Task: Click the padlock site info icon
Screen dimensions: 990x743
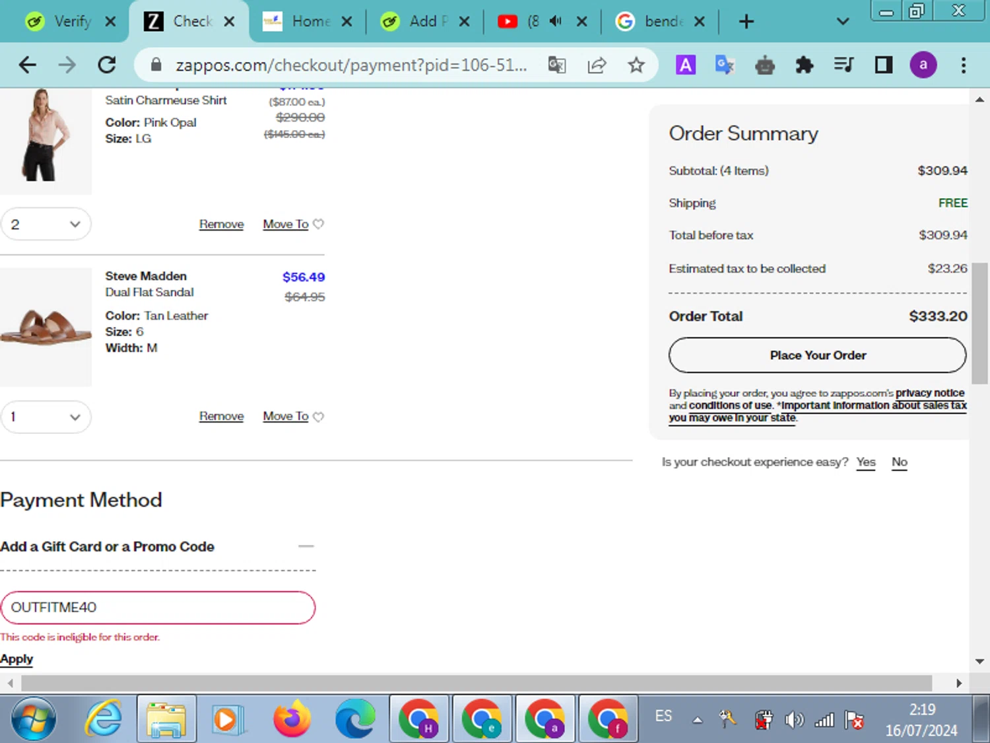Action: pyautogui.click(x=156, y=65)
